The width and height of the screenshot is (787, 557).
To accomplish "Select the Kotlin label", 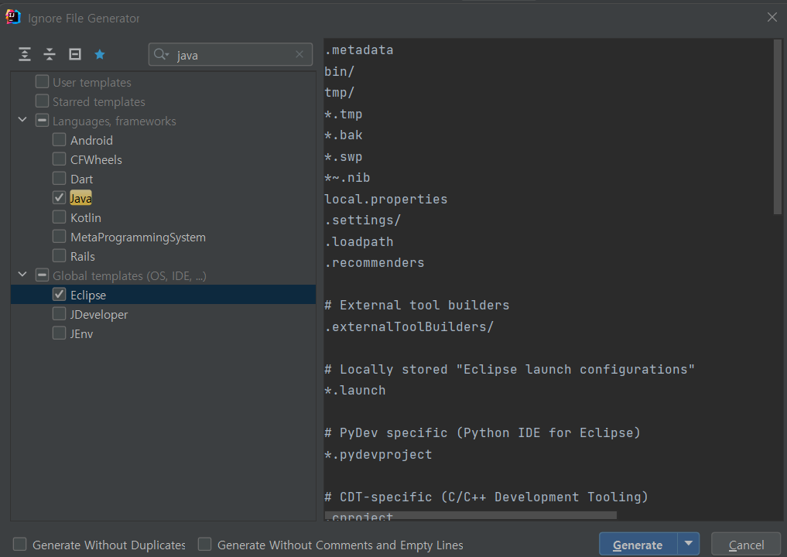I will [x=86, y=218].
